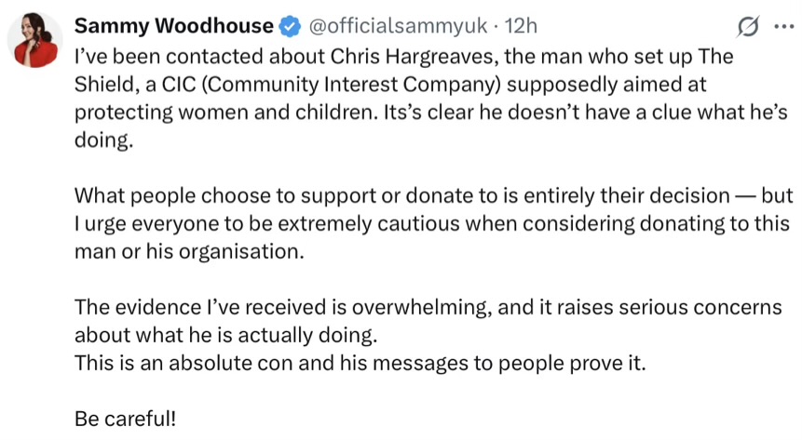Screen dimensions: 802x440
Task: Click the line starting "What people choose to support"
Action: pyautogui.click(x=434, y=195)
